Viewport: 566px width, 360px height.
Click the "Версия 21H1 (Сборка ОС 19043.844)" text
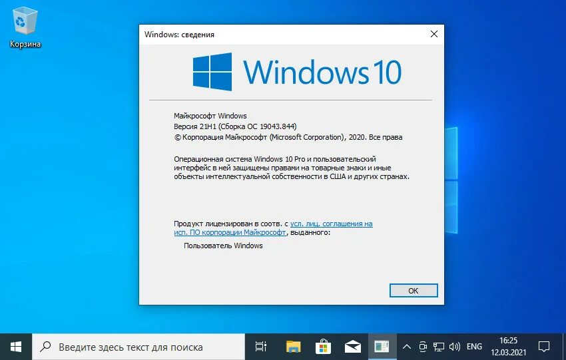pyautogui.click(x=235, y=126)
